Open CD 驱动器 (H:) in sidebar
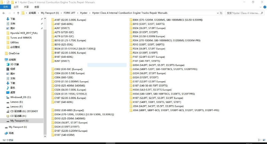This screenshot has height=144, width=267. tap(18, 116)
